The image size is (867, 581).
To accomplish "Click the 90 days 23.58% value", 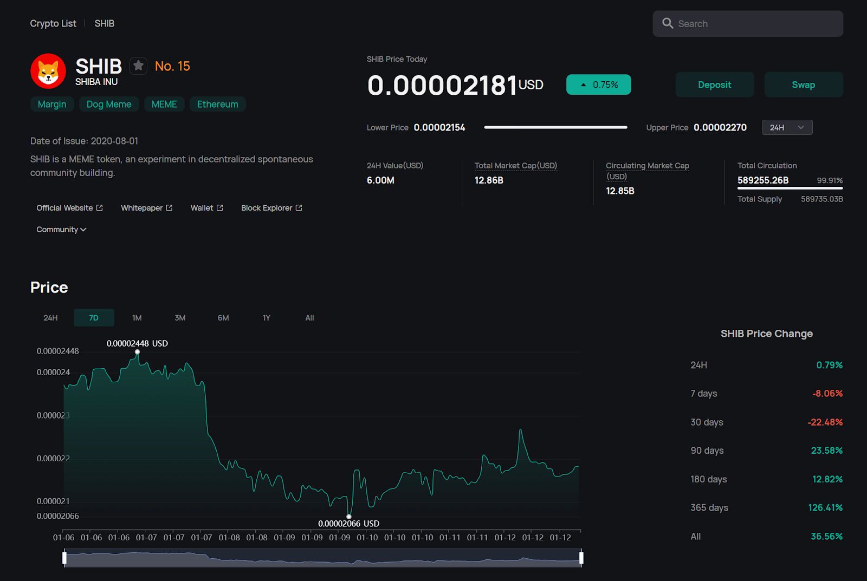I will click(x=827, y=451).
